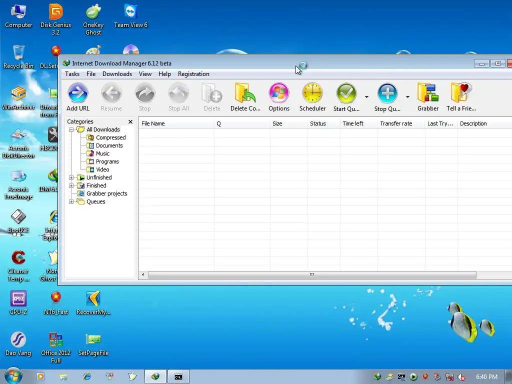This screenshot has height=384, width=512.
Task: Open the Tasks menu
Action: tap(72, 74)
